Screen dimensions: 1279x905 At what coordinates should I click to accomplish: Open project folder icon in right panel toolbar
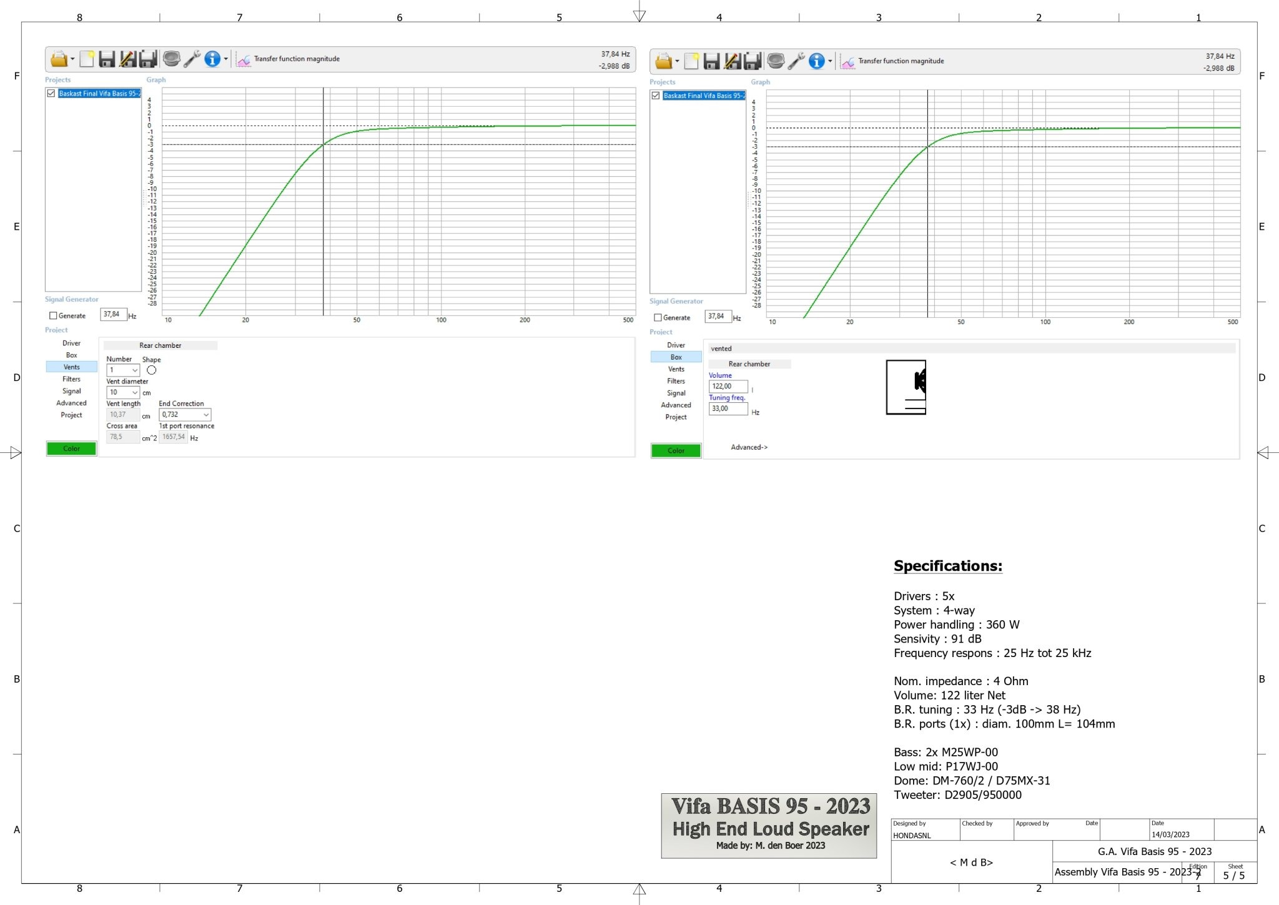pos(663,61)
